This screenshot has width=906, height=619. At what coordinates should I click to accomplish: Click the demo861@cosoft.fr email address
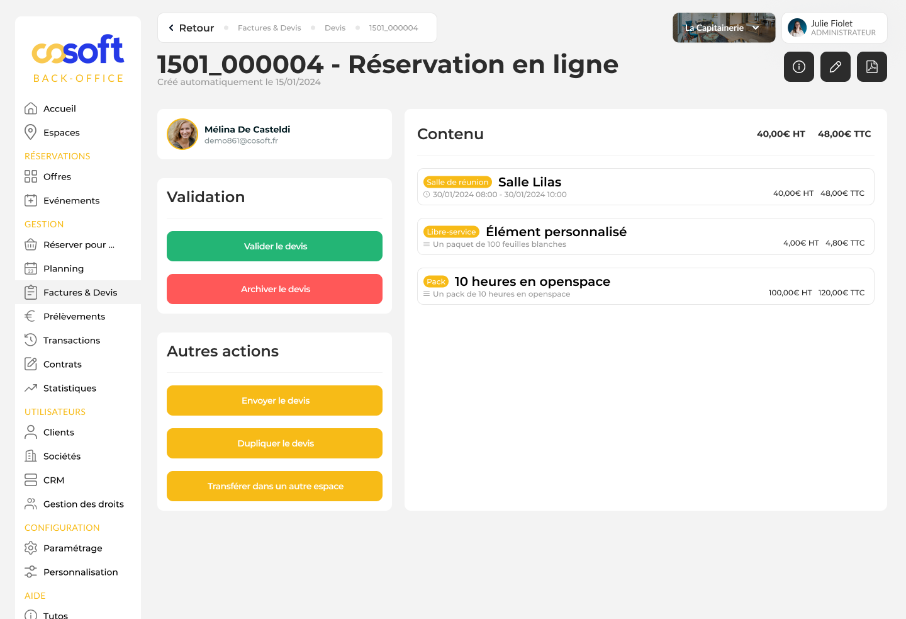tap(241, 140)
